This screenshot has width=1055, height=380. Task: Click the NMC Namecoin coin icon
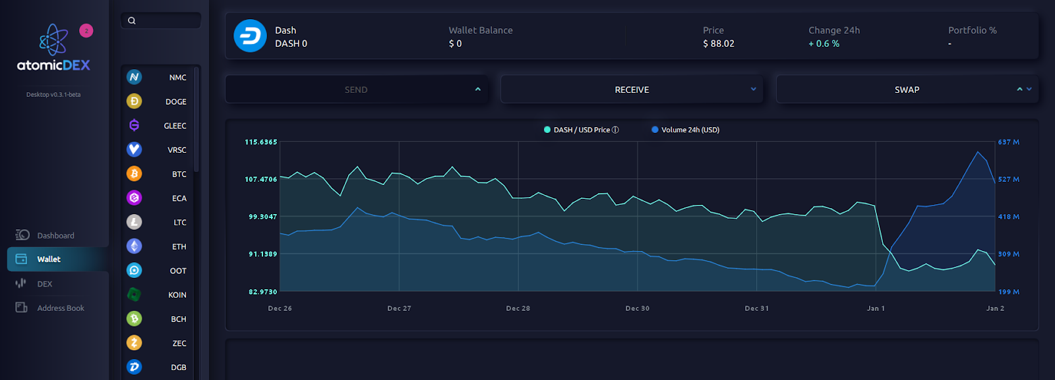135,77
